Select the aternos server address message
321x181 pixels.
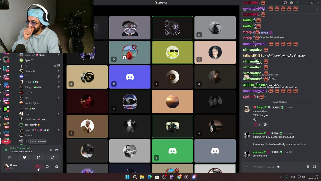pos(274,137)
